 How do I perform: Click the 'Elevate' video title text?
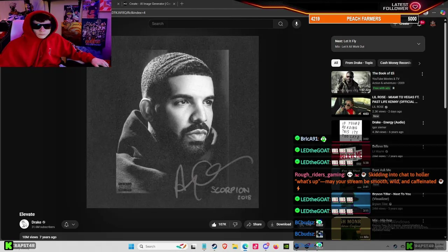27,214
